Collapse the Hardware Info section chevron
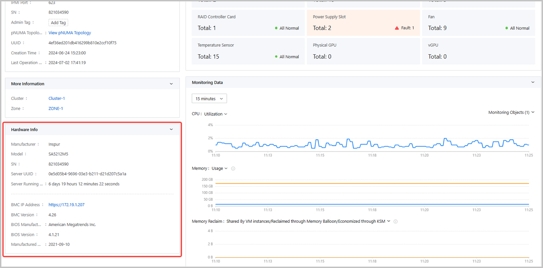Image resolution: width=543 pixels, height=268 pixels. (171, 130)
